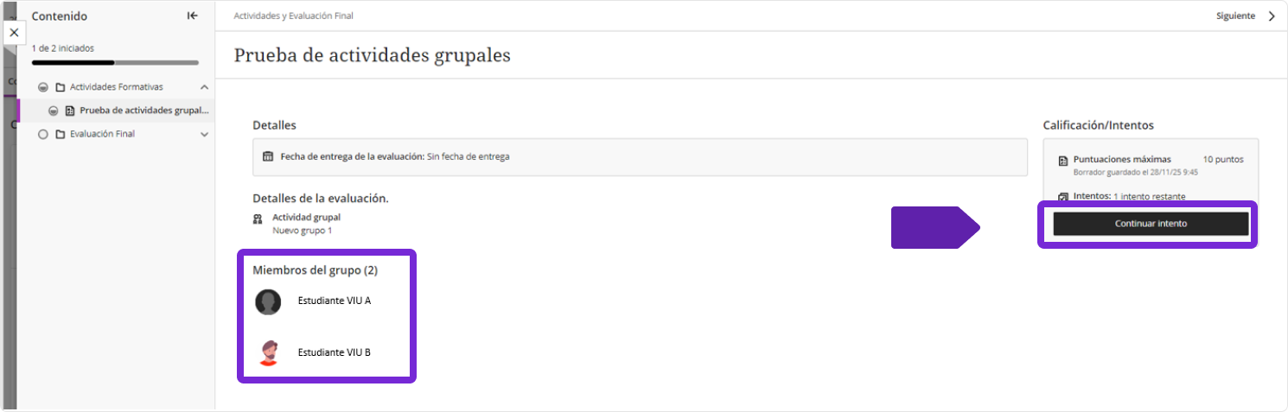
Task: Click the Intentos attempts icon
Action: [x=1062, y=198]
